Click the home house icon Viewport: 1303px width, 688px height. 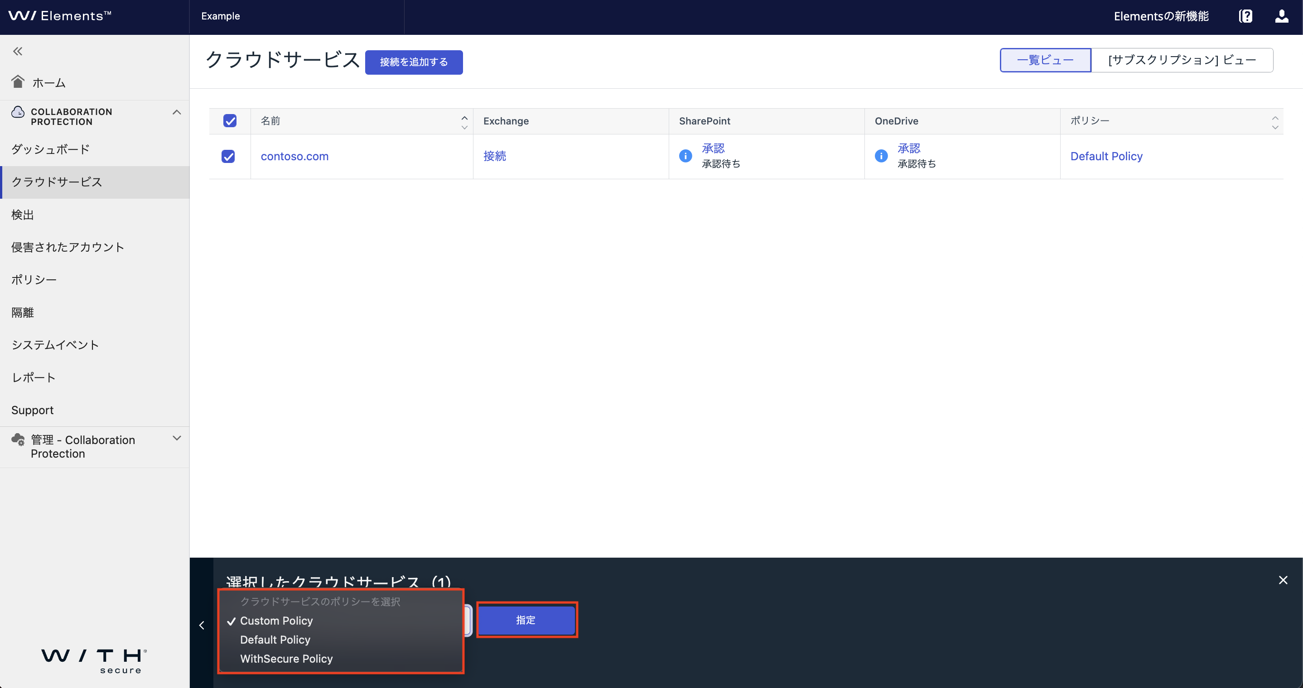coord(18,81)
